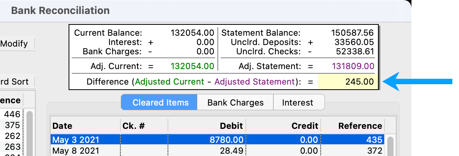Select reference 375 in the left list
The height and width of the screenshot is (156, 459).
[x=12, y=125]
